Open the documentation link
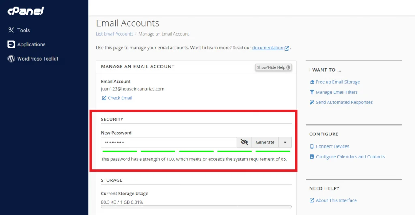The height and width of the screenshot is (215, 415). pos(267,48)
